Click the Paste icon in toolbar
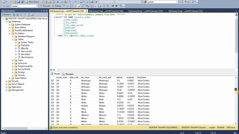Viewport: 239px width, 134px height. click(x=65, y=2)
